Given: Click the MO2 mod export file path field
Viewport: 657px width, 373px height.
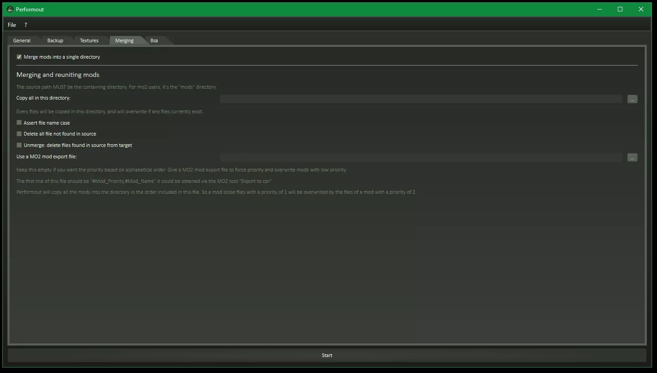Looking at the screenshot, I should pyautogui.click(x=421, y=157).
